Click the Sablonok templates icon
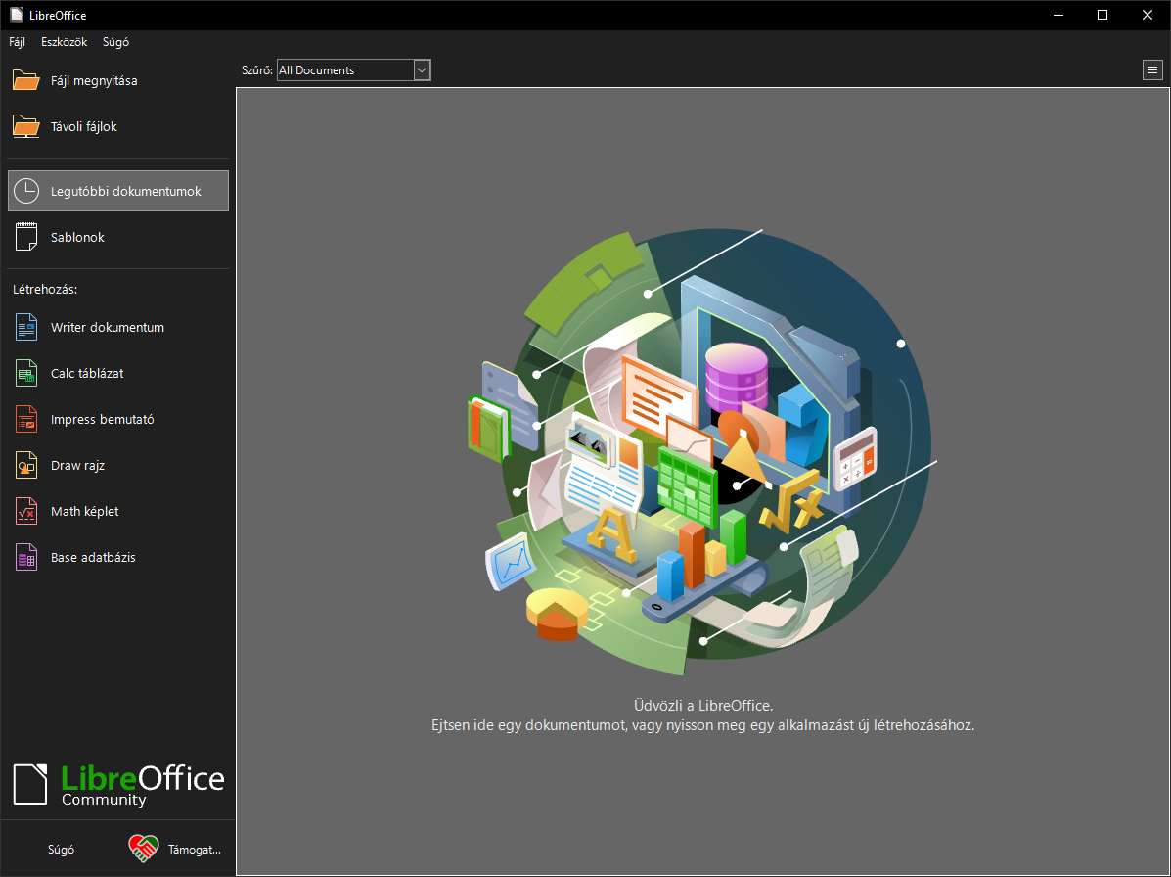The width and height of the screenshot is (1171, 877). coord(26,237)
